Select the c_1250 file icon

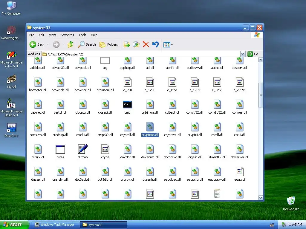[150, 82]
